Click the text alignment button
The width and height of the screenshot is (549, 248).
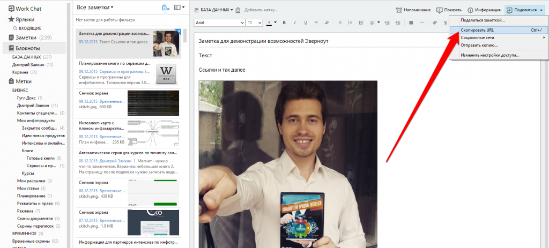(x=372, y=22)
